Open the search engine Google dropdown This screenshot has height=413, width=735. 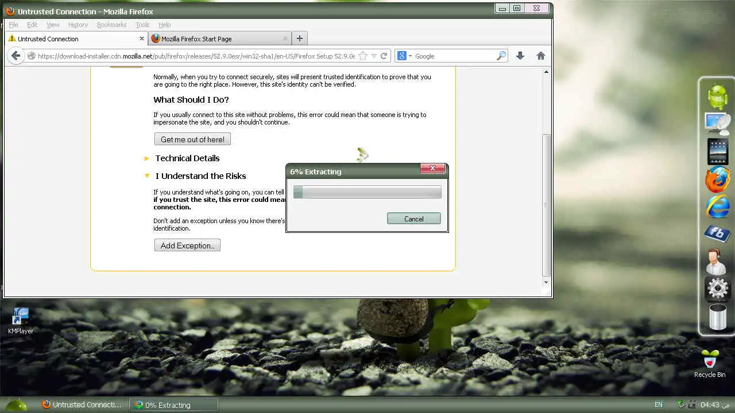click(x=404, y=56)
